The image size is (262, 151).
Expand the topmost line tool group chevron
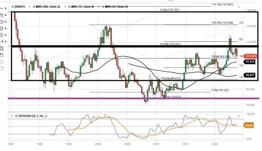6,8
